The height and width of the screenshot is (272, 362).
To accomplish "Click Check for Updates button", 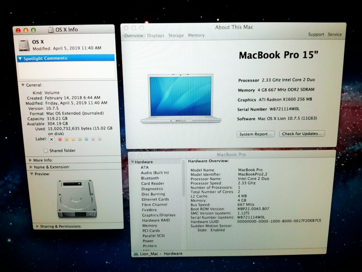I will [302, 134].
